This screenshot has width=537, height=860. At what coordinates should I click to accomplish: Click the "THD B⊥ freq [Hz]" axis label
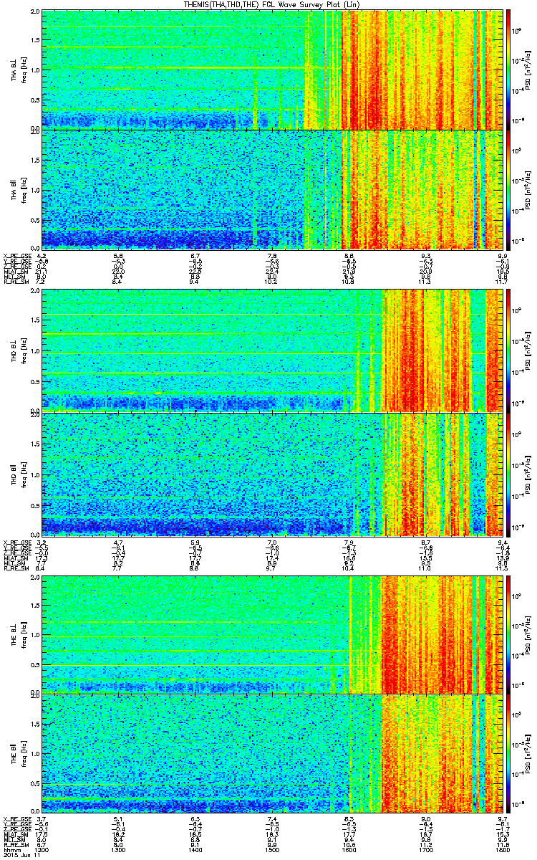pyautogui.click(x=18, y=350)
